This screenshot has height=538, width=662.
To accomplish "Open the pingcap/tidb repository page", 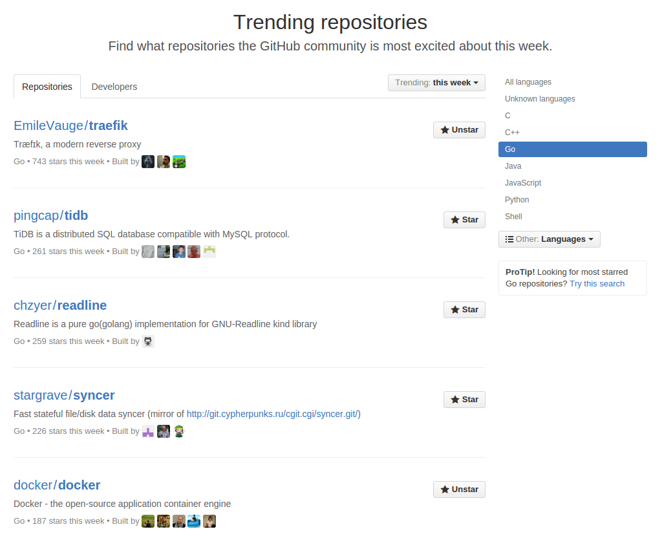I will pyautogui.click(x=50, y=215).
